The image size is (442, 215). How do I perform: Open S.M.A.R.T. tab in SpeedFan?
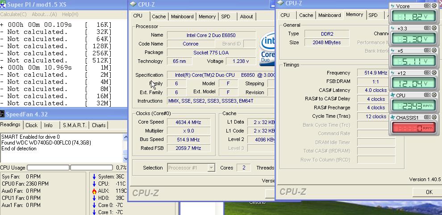(x=75, y=125)
